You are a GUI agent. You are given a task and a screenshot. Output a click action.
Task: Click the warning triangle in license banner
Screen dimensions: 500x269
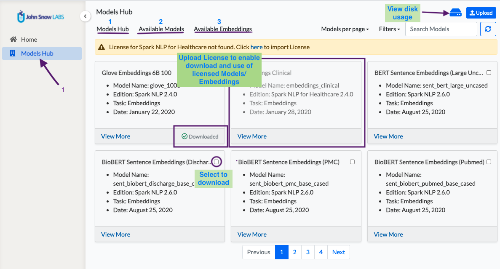[102, 47]
